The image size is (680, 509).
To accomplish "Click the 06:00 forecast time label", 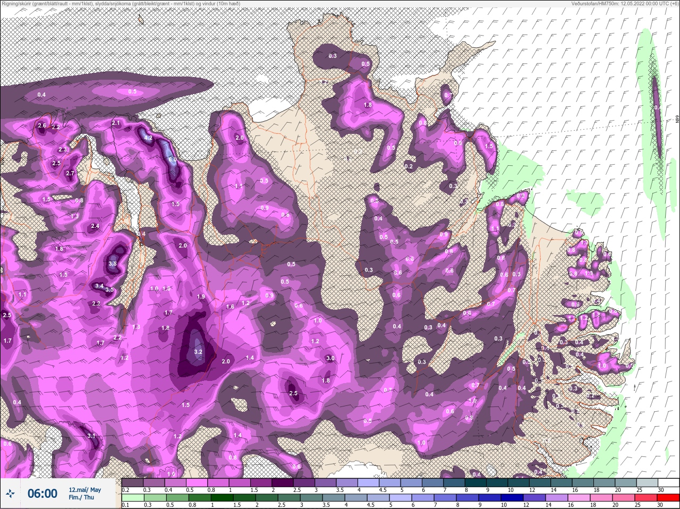I will (x=42, y=494).
